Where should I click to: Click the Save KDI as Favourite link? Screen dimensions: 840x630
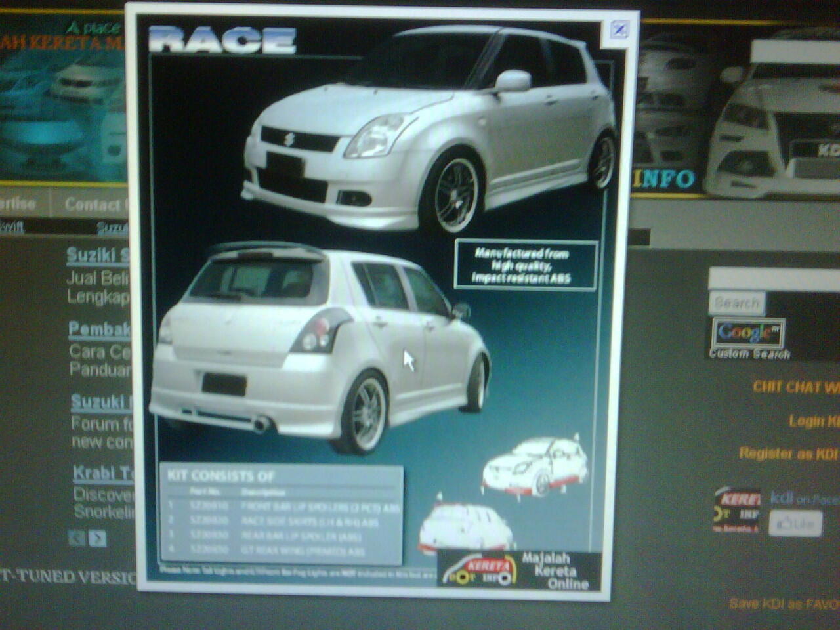[x=785, y=604]
